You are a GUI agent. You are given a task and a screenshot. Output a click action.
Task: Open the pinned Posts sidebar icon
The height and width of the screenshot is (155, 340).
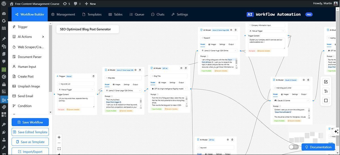tap(4, 39)
